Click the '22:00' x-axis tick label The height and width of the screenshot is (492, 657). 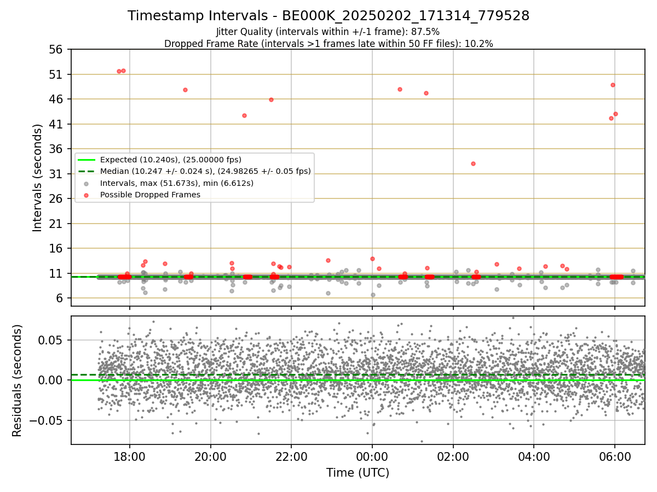coord(291,456)
